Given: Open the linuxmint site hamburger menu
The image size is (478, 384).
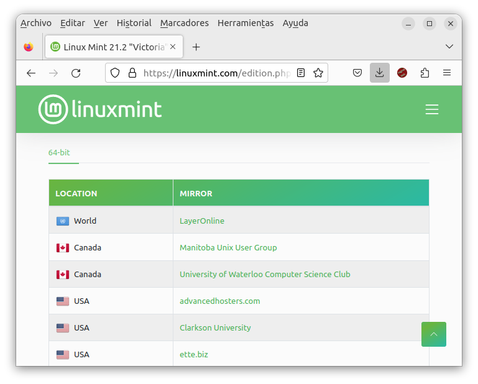Looking at the screenshot, I should (x=432, y=109).
